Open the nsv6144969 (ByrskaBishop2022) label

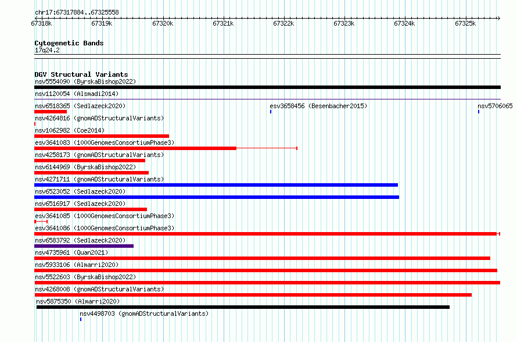point(85,167)
